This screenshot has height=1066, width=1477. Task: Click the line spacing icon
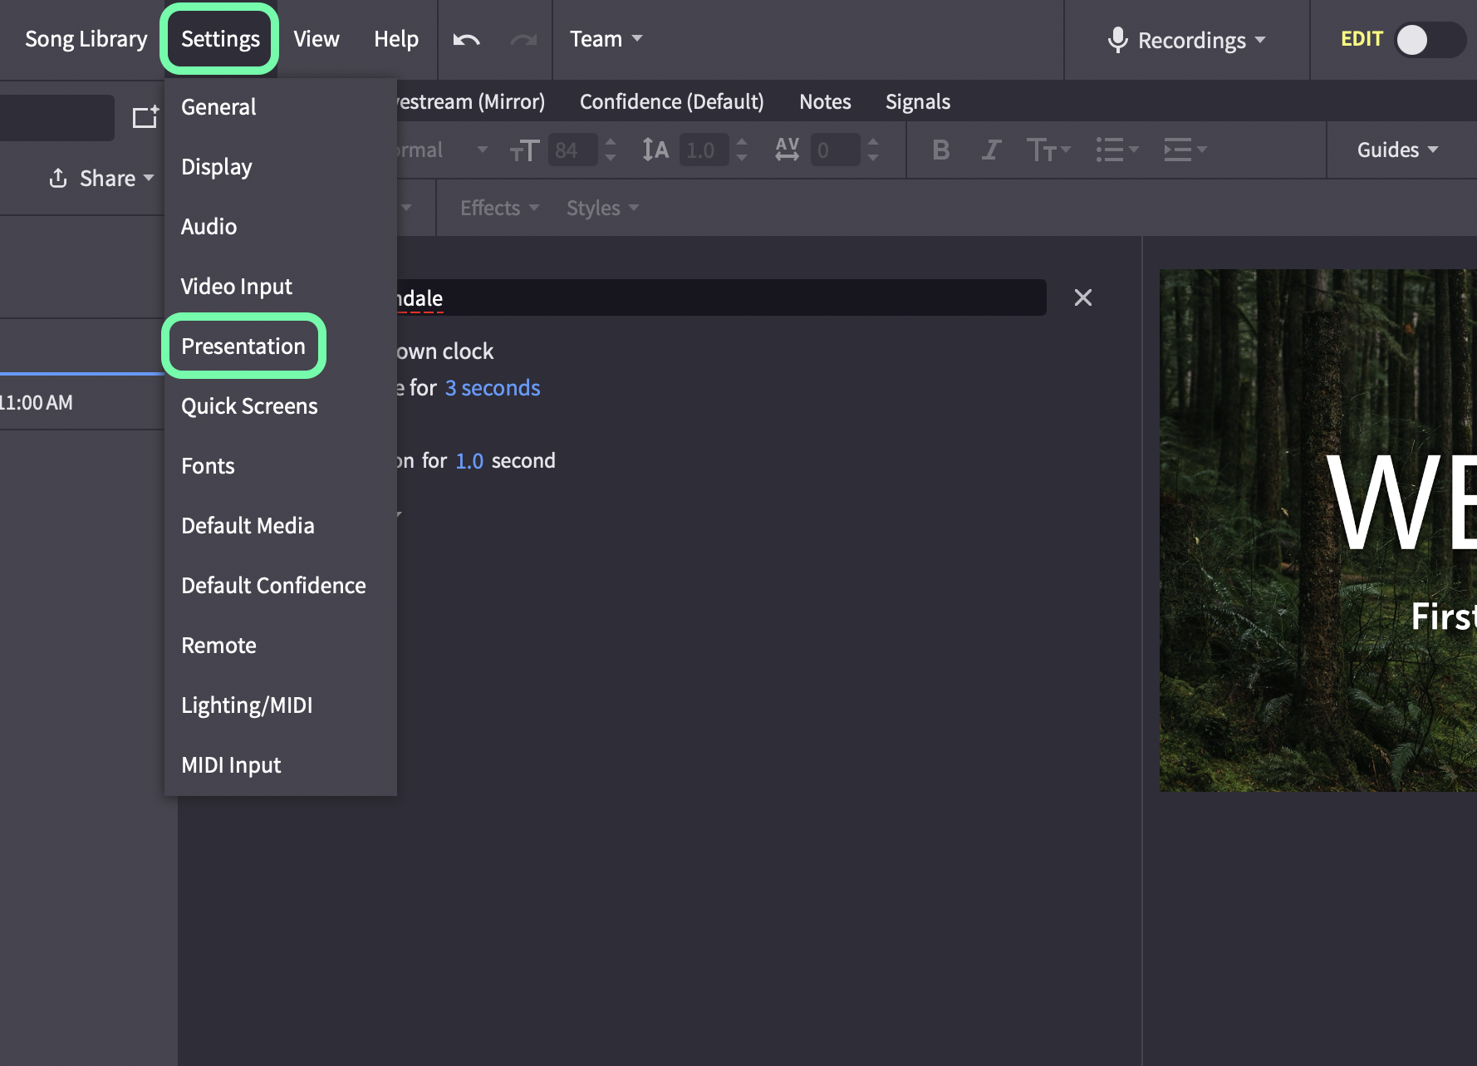655,150
